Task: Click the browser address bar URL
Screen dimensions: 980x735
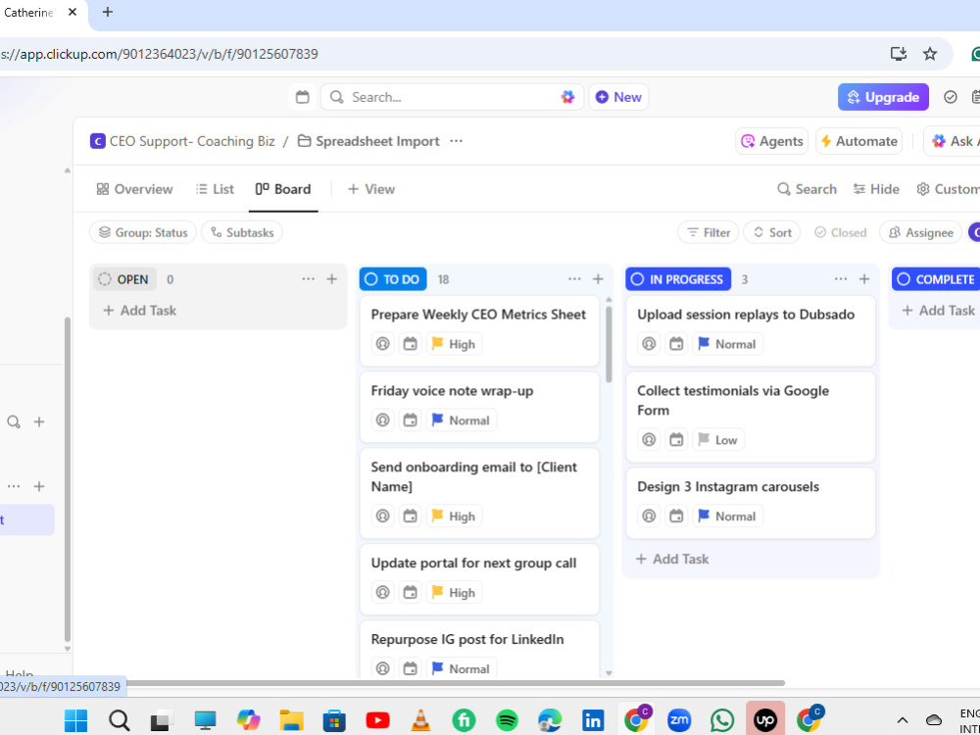Action: coord(159,54)
